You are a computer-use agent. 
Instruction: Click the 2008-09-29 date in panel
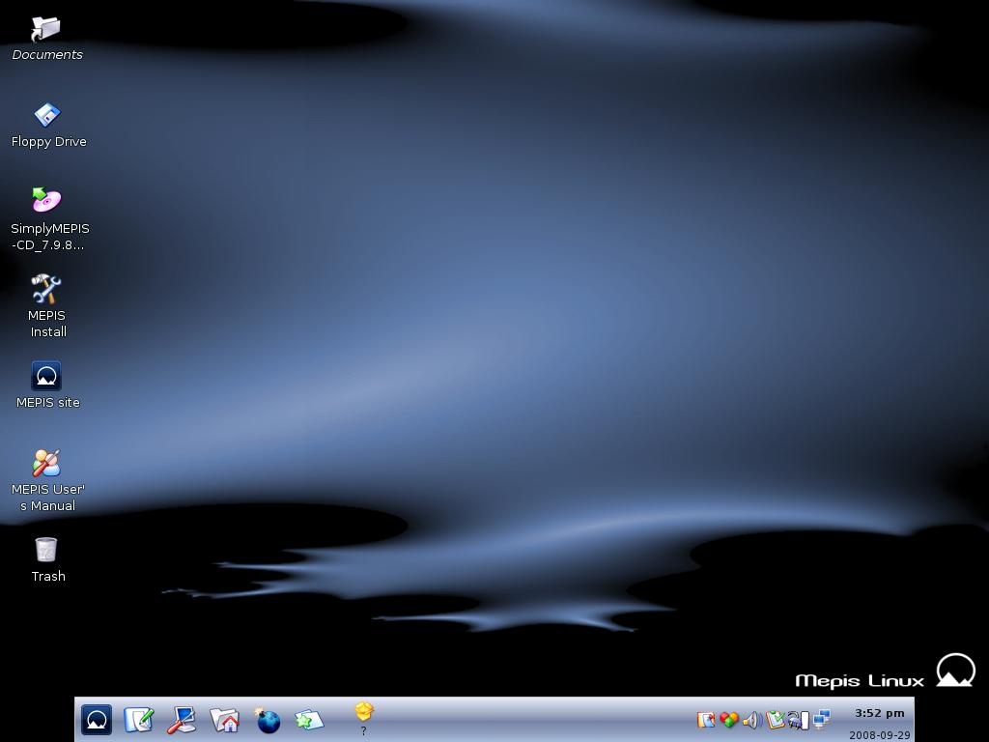(879, 735)
